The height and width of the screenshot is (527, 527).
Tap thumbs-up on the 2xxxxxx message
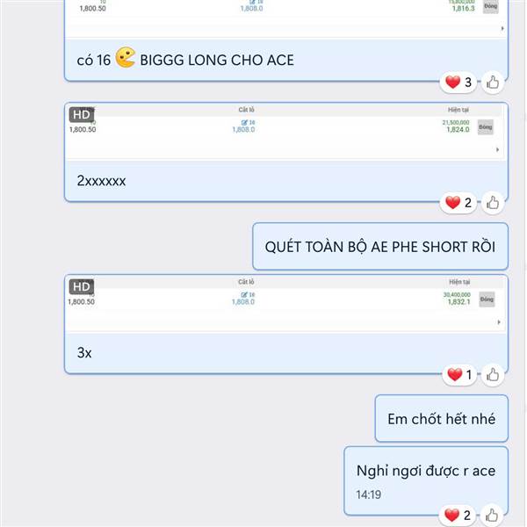point(493,203)
